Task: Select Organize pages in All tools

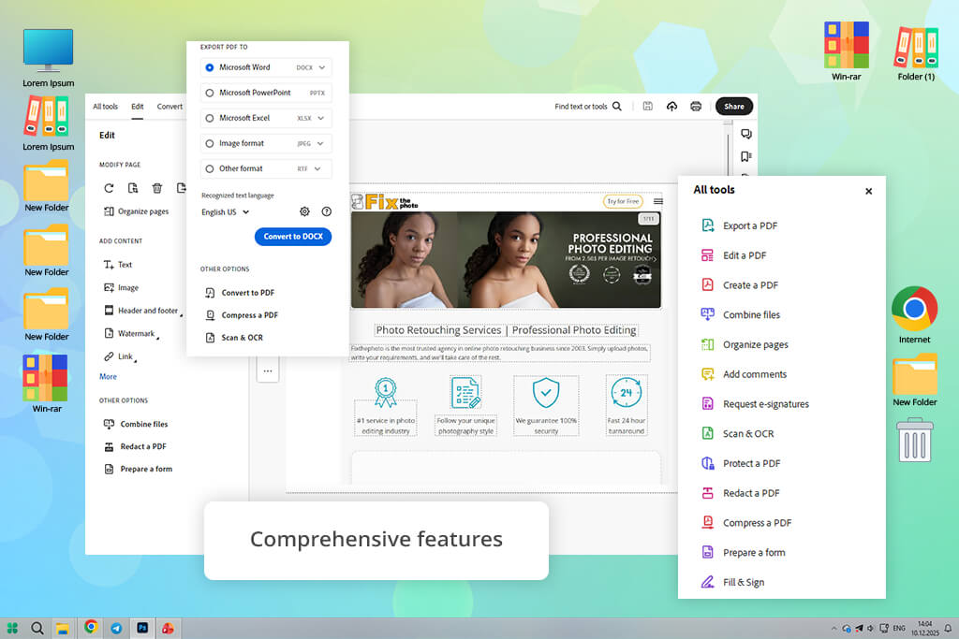Action: 745,344
